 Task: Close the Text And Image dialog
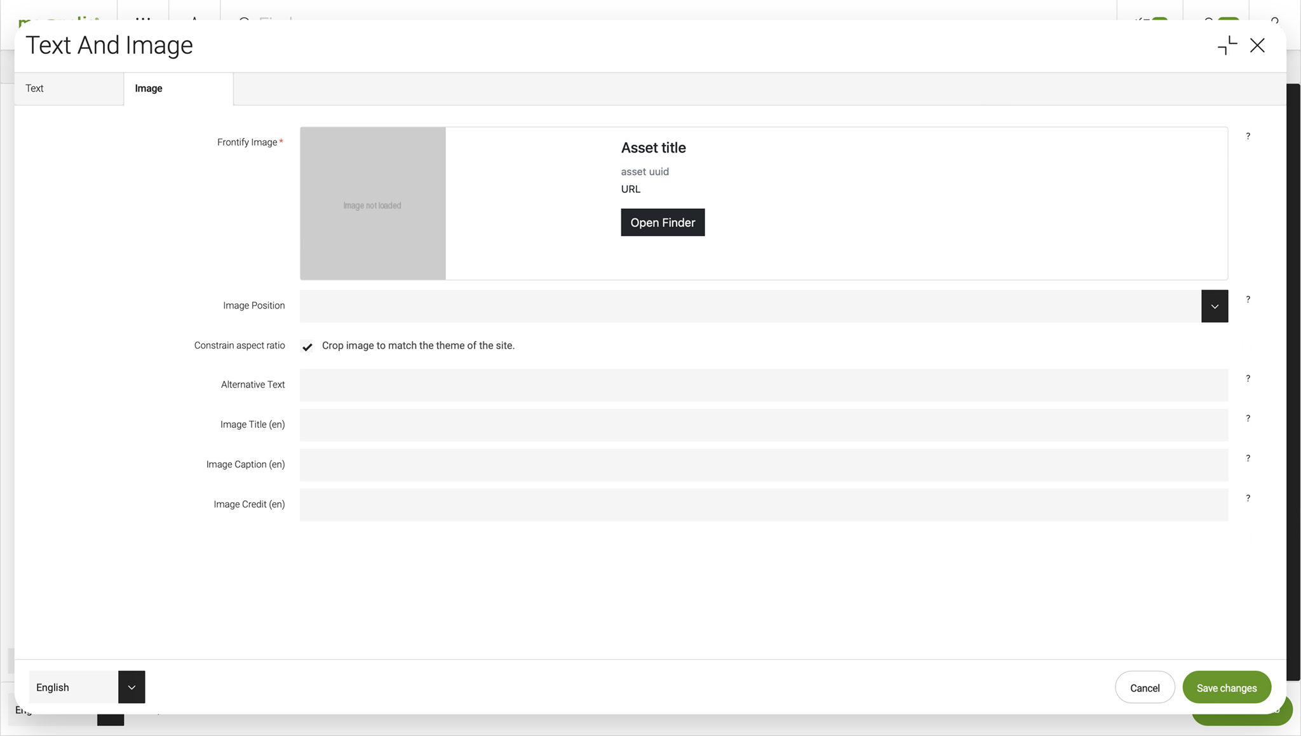pyautogui.click(x=1258, y=45)
